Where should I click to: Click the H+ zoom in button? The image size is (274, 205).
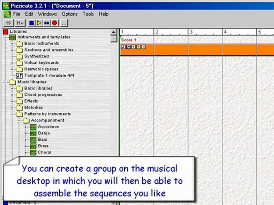click(x=20, y=23)
